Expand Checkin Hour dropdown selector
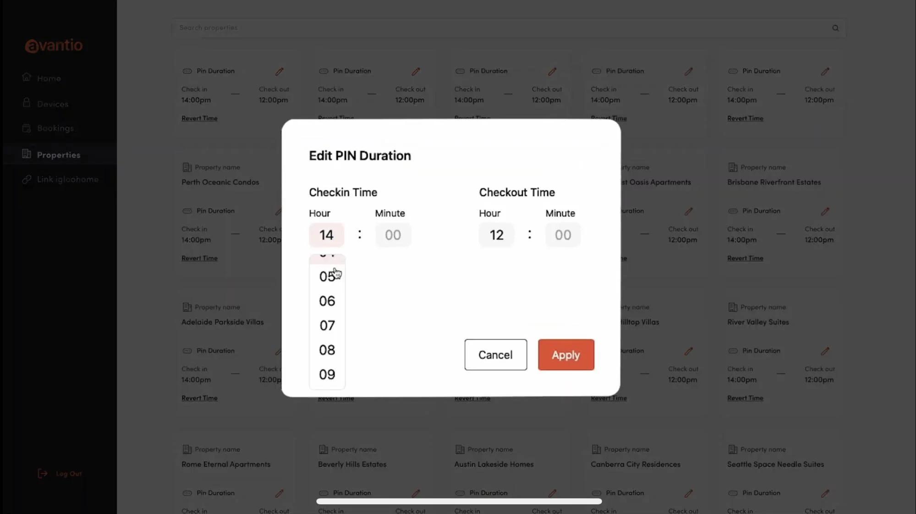Image resolution: width=916 pixels, height=514 pixels. click(327, 234)
